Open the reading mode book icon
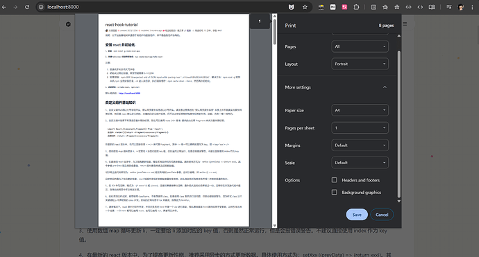479x257 pixels. 432,7
